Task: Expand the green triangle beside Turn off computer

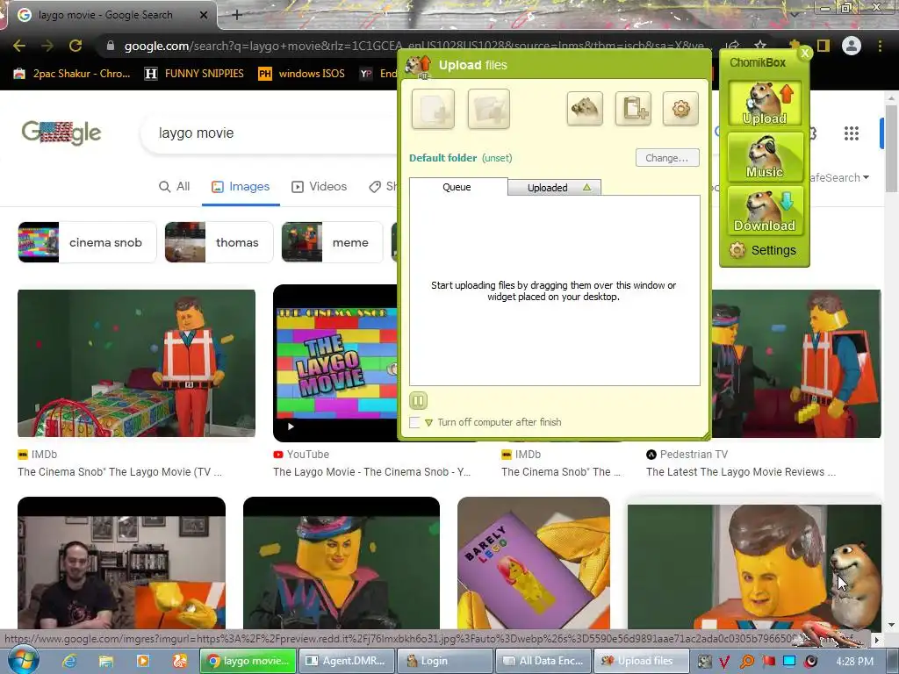Action: point(428,423)
